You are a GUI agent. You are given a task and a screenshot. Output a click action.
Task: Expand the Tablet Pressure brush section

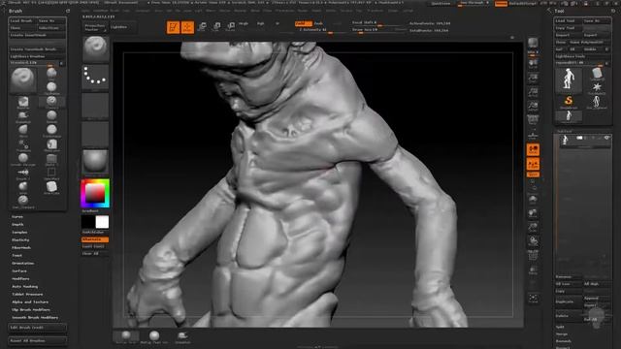(27, 295)
